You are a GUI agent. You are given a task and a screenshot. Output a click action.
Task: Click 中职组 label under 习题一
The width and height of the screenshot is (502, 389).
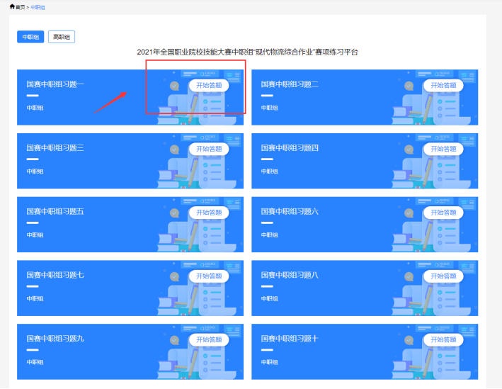35,108
